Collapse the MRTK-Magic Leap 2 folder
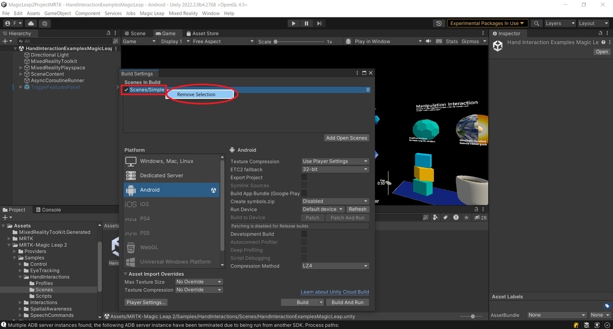613x329 pixels. pyautogui.click(x=9, y=245)
